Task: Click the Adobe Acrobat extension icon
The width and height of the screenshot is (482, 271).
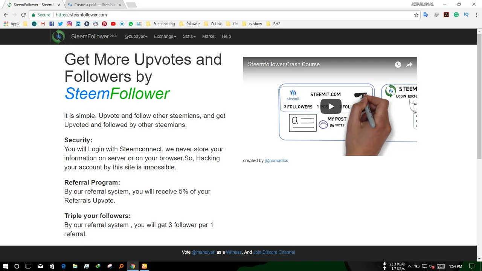Action: click(x=446, y=15)
